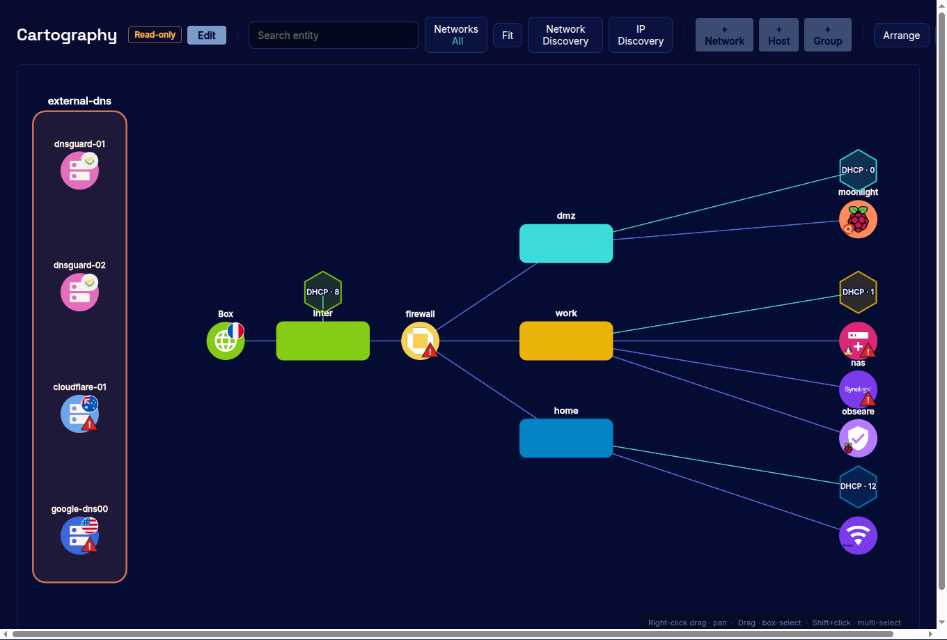Open IP Discovery
This screenshot has width=947, height=640.
pos(641,35)
